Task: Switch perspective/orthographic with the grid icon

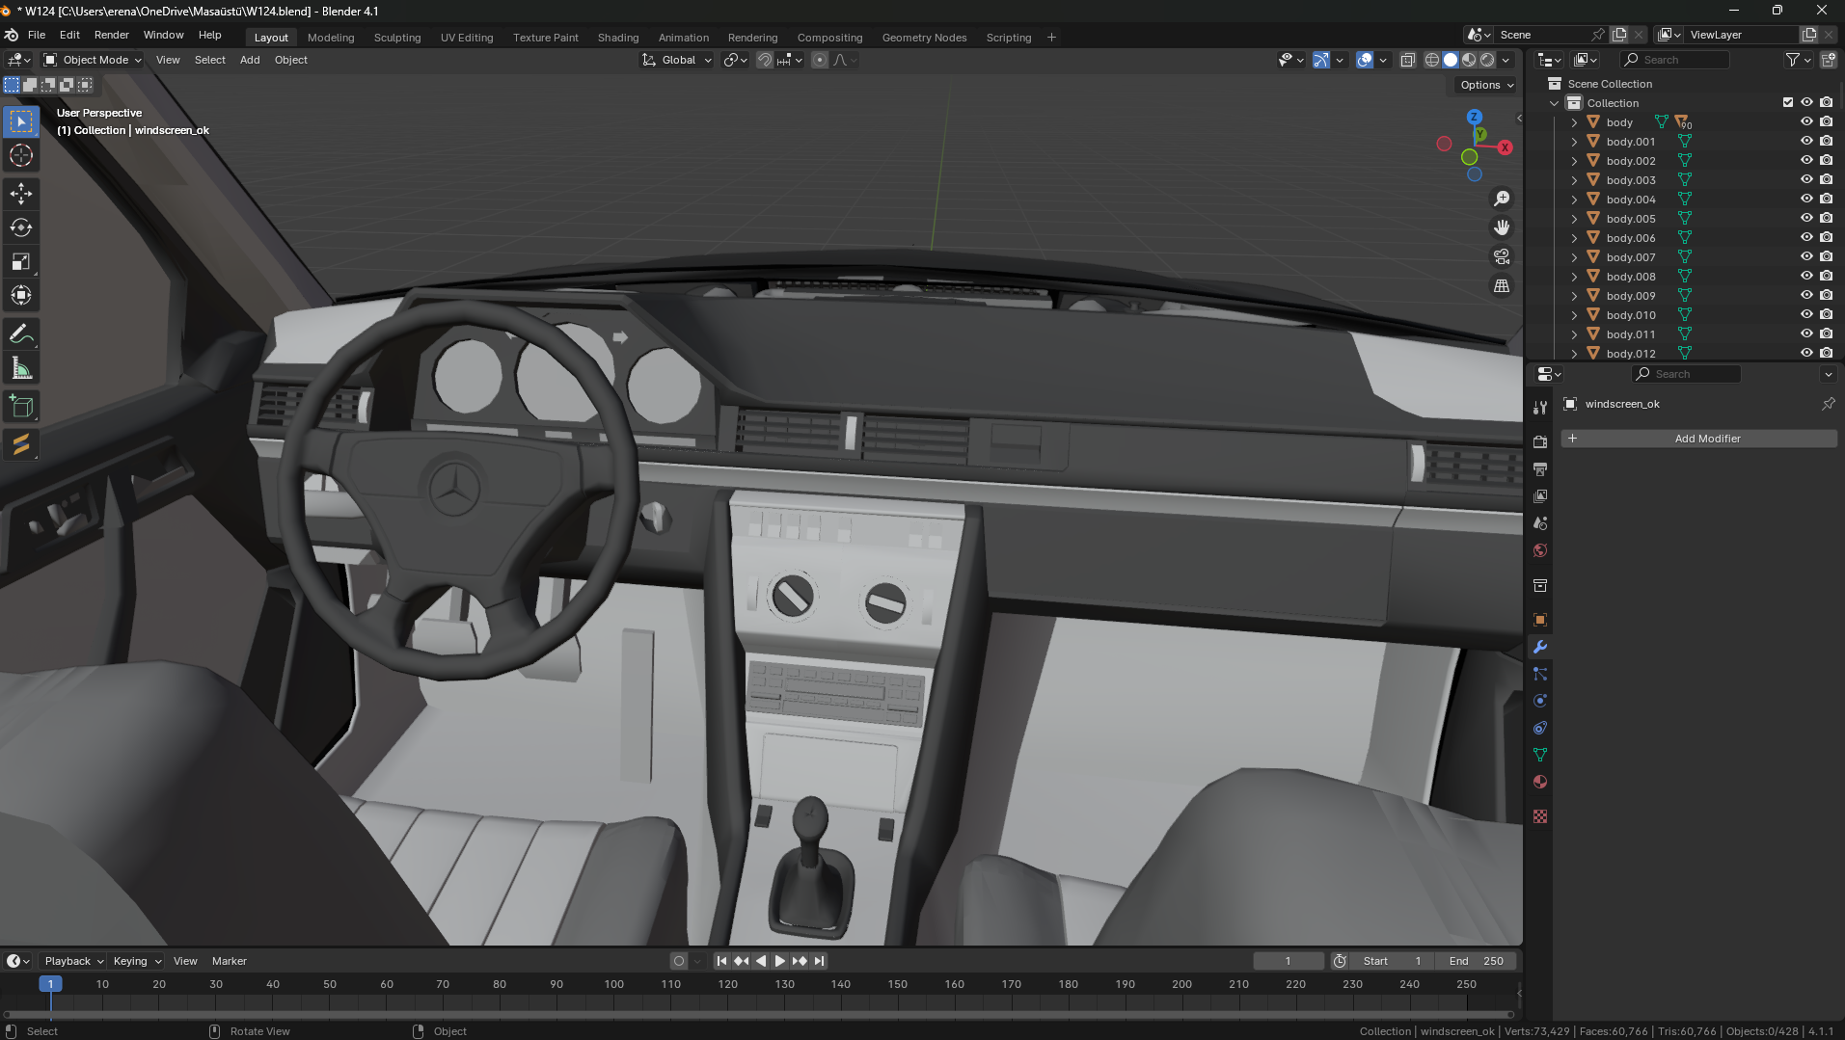Action: (x=1502, y=285)
